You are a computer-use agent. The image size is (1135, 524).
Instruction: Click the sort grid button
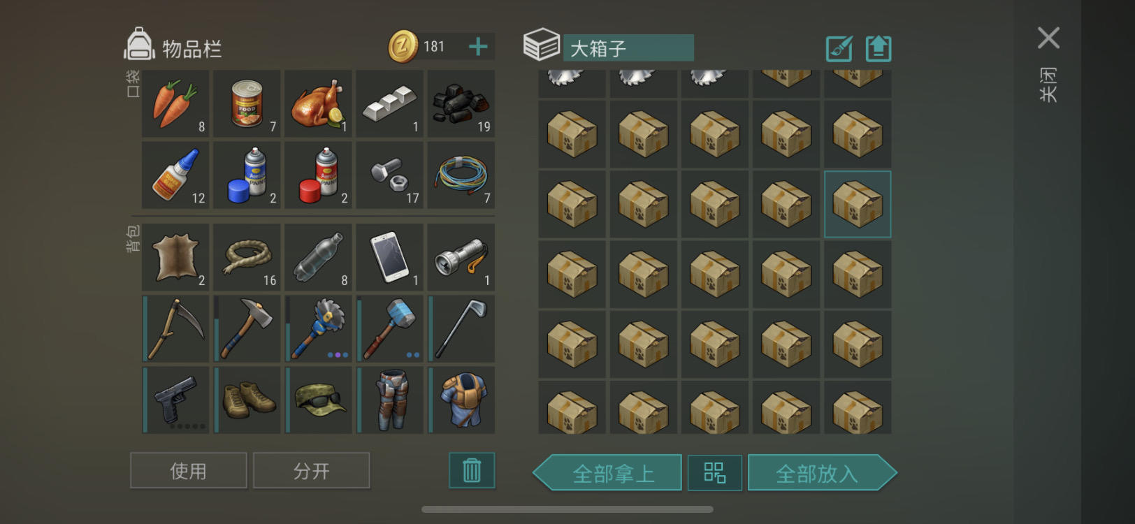tap(715, 473)
